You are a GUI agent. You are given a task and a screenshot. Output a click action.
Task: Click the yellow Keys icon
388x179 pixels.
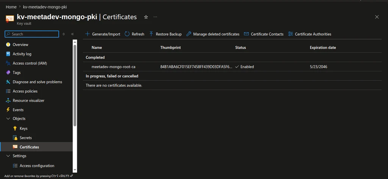point(15,129)
